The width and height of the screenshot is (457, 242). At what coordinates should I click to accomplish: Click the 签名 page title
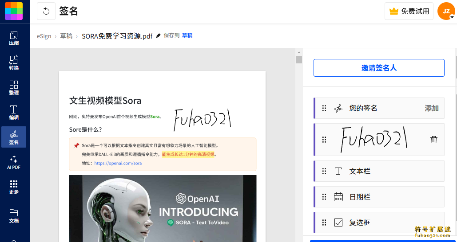point(68,11)
